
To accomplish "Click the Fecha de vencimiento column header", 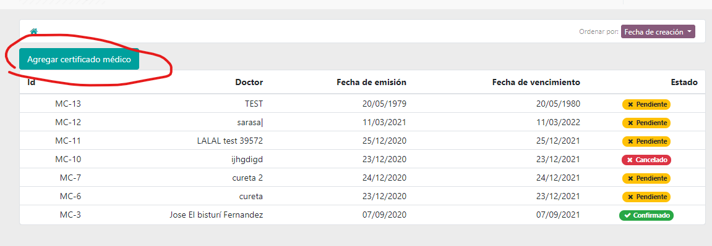I will click(x=536, y=82).
